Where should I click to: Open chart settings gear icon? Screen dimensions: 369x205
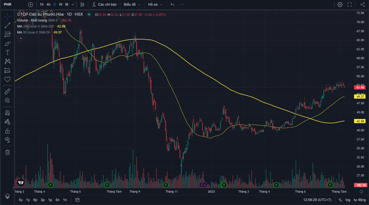[340, 4]
